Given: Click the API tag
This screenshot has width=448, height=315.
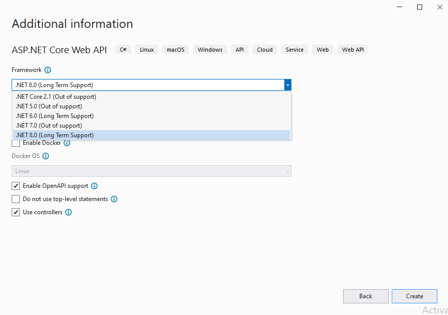Looking at the screenshot, I should [x=240, y=50].
